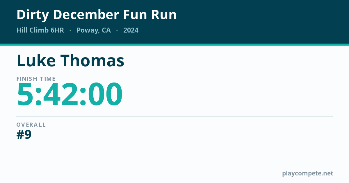The height and width of the screenshot is (183, 349).
Task: Open the playcompete.net link
Action: click(x=308, y=173)
